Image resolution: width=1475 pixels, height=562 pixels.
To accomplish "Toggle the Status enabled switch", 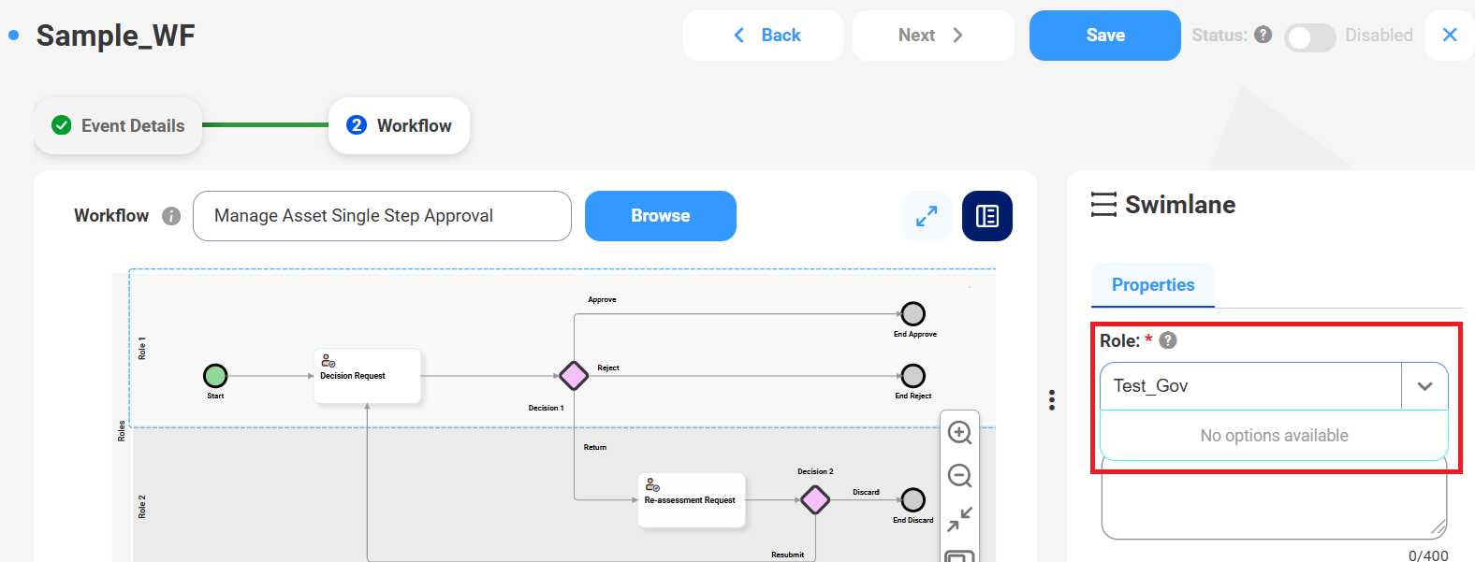I will [x=1309, y=37].
